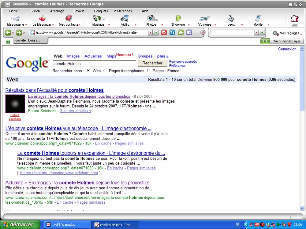The width and height of the screenshot is (306, 229).
Task: Click the red star favorites icon
Action: 294,19
